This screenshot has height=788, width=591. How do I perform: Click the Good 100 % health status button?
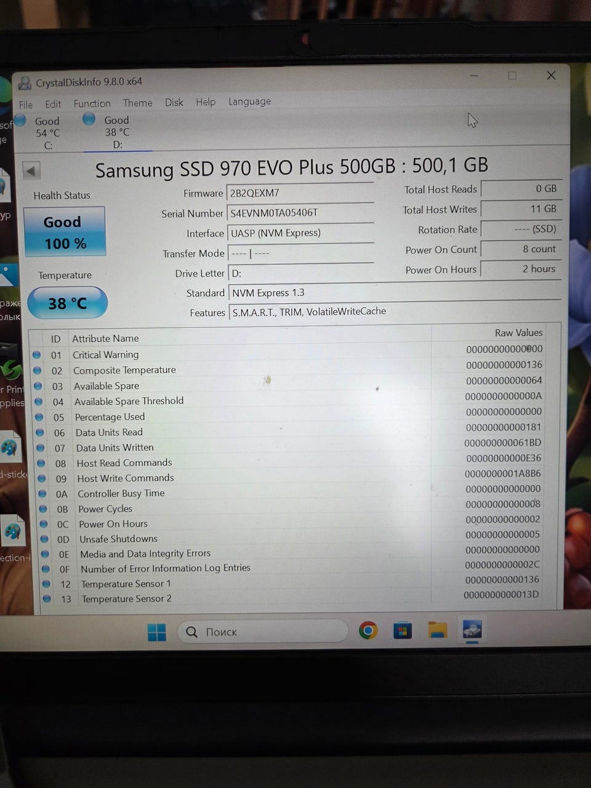pos(65,232)
